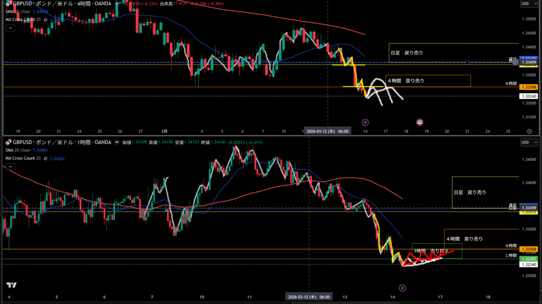Click the GBPUSD symbol flag icon in top chart
The width and height of the screenshot is (542, 304).
8,3
